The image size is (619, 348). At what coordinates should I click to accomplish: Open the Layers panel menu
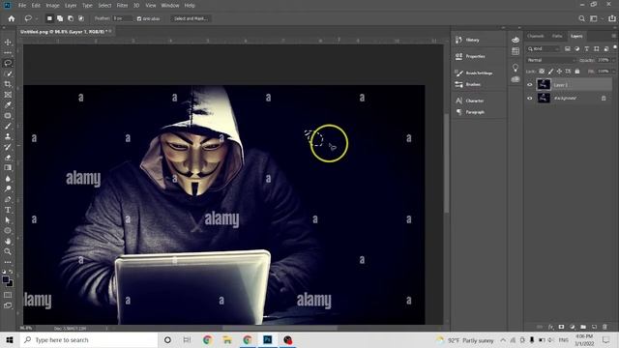(613, 36)
